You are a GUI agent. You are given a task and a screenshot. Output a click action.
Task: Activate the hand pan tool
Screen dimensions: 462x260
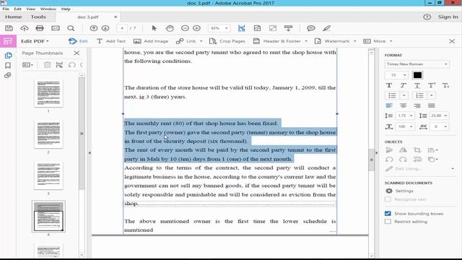[170, 28]
